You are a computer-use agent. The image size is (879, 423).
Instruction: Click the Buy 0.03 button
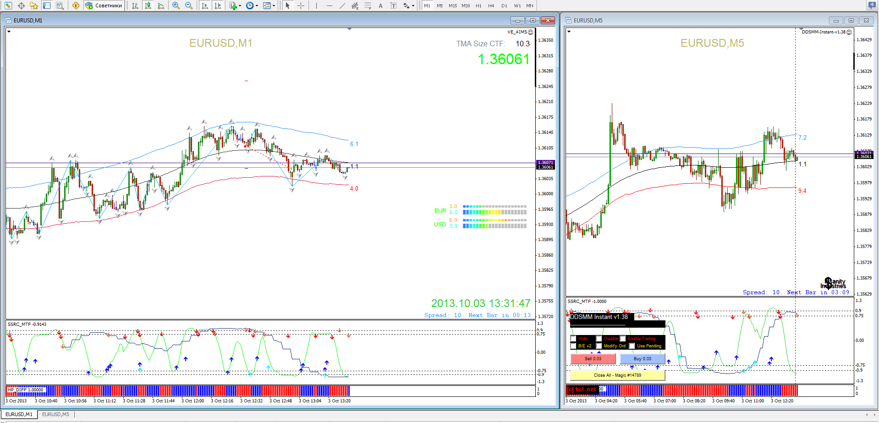coord(642,359)
